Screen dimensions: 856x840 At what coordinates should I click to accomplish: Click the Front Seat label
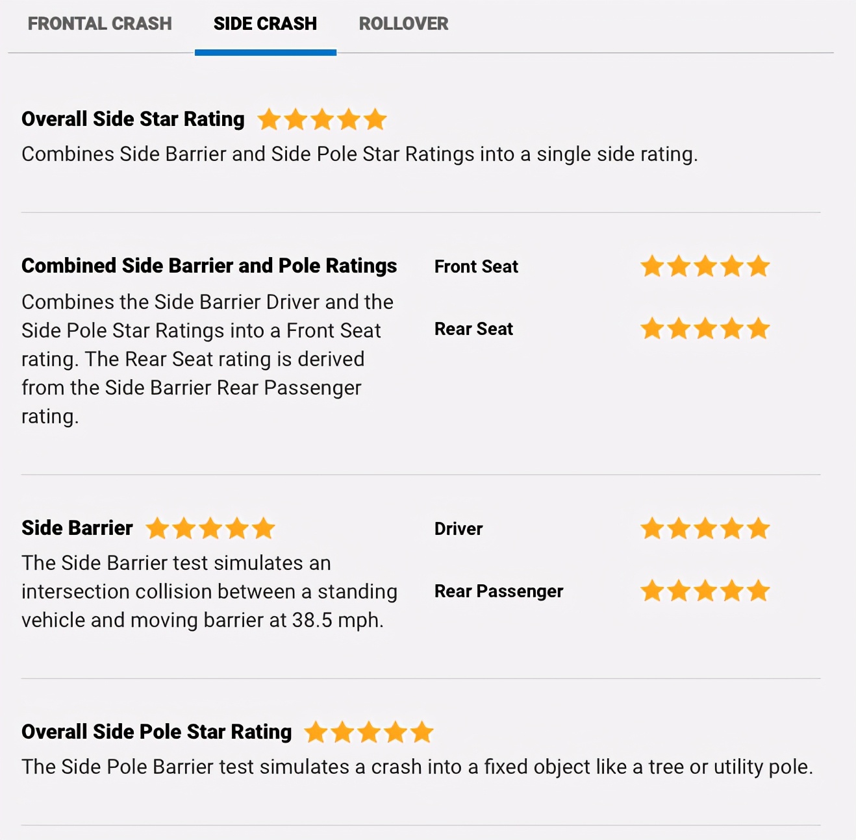click(x=476, y=267)
